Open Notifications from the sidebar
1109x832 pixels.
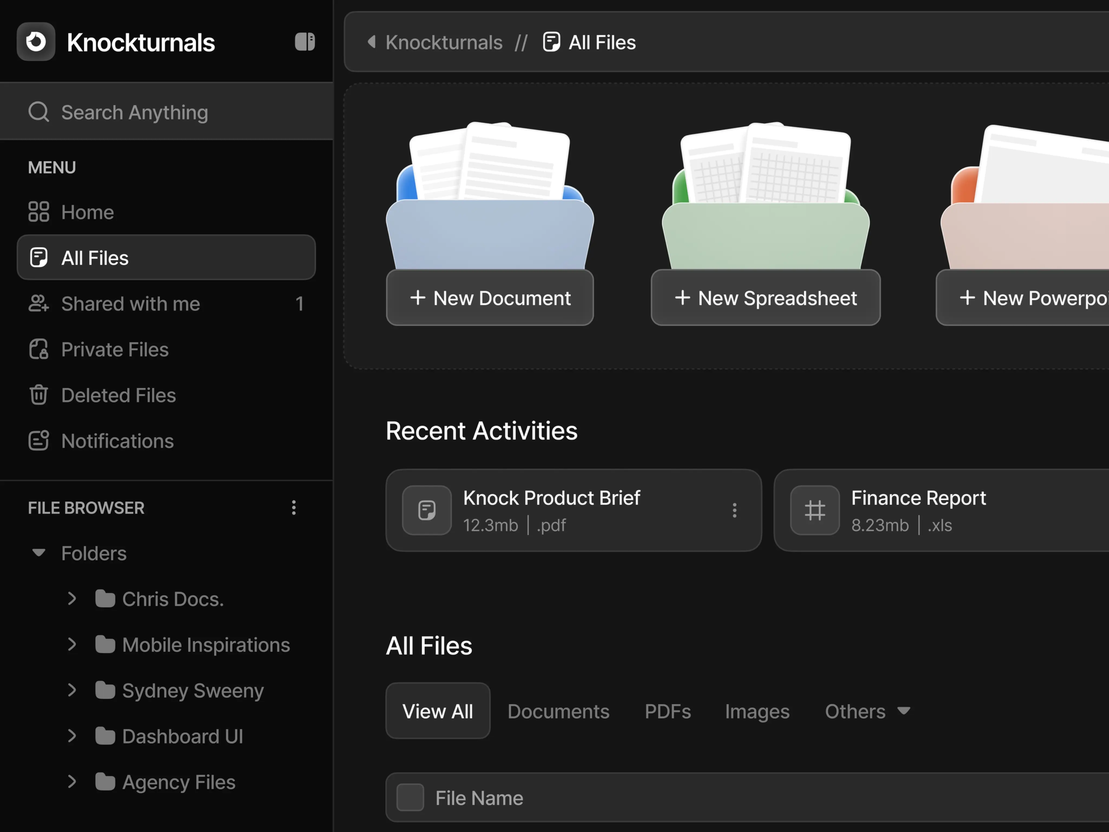117,441
